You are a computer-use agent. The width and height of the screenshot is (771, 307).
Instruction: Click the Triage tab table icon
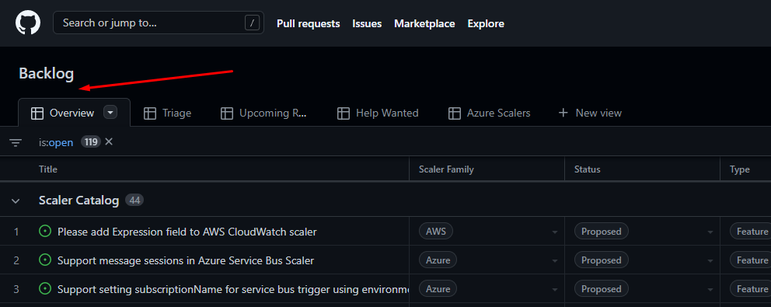point(149,113)
